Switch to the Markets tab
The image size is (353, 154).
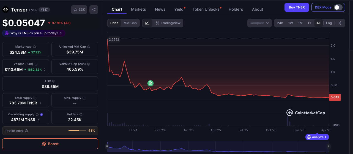(x=138, y=9)
